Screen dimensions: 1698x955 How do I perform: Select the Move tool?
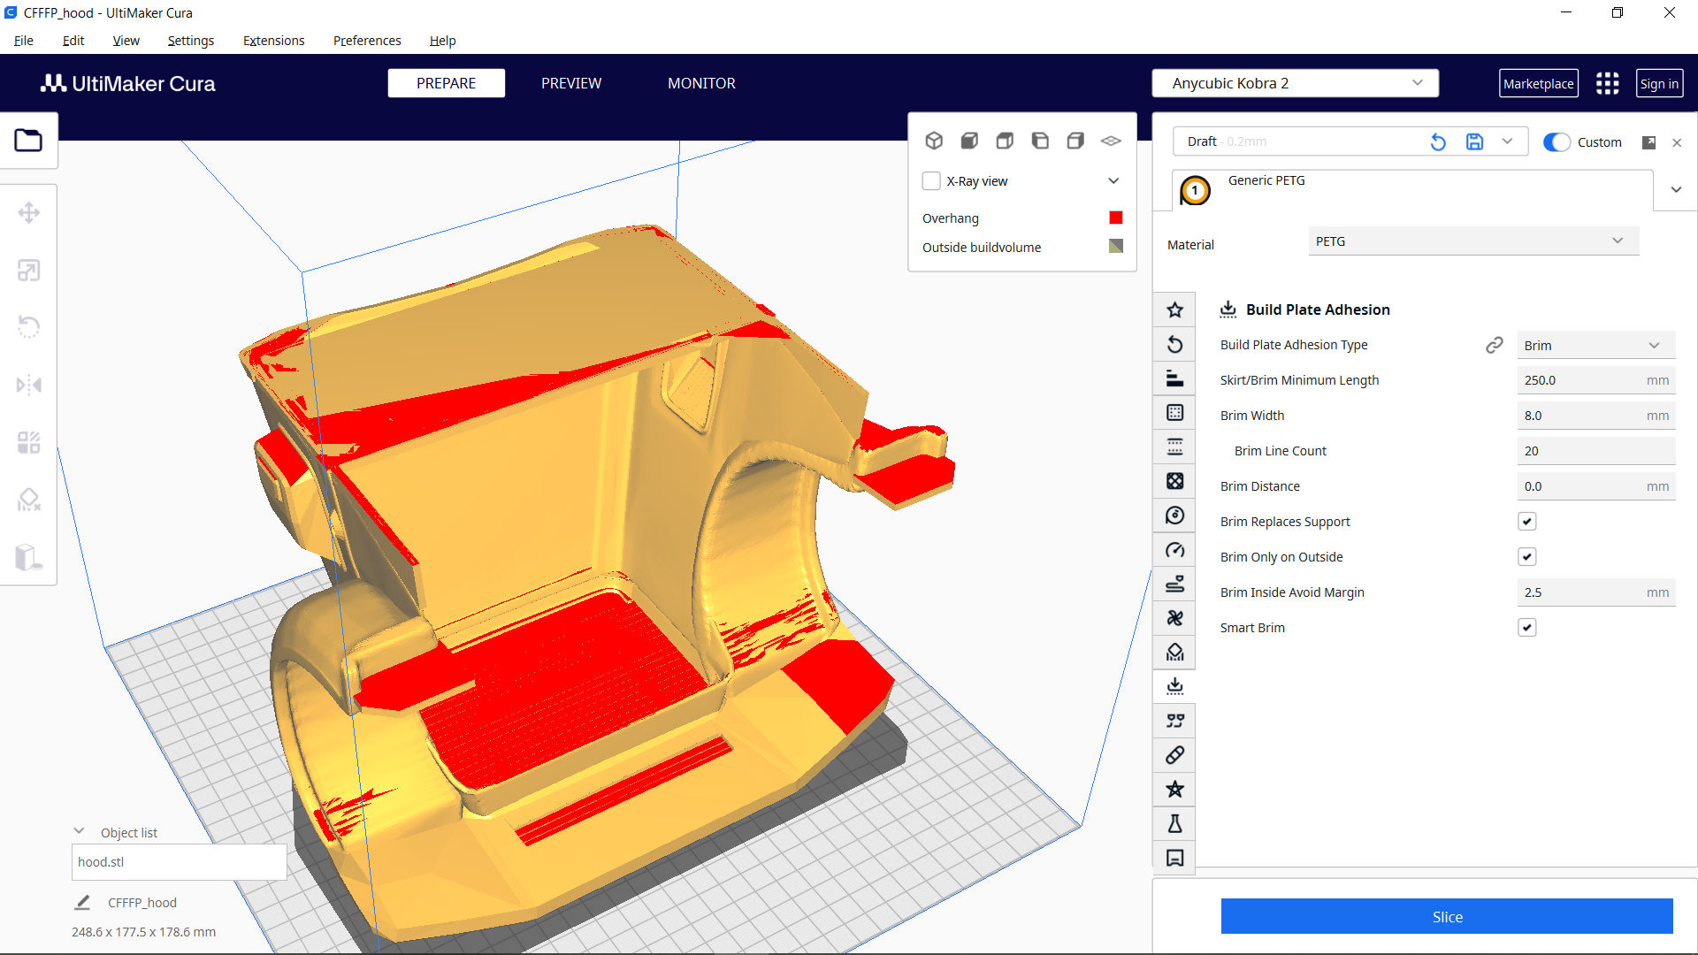[29, 212]
